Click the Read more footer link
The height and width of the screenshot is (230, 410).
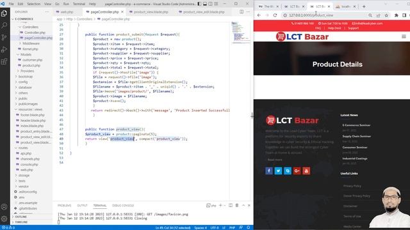click(x=275, y=160)
